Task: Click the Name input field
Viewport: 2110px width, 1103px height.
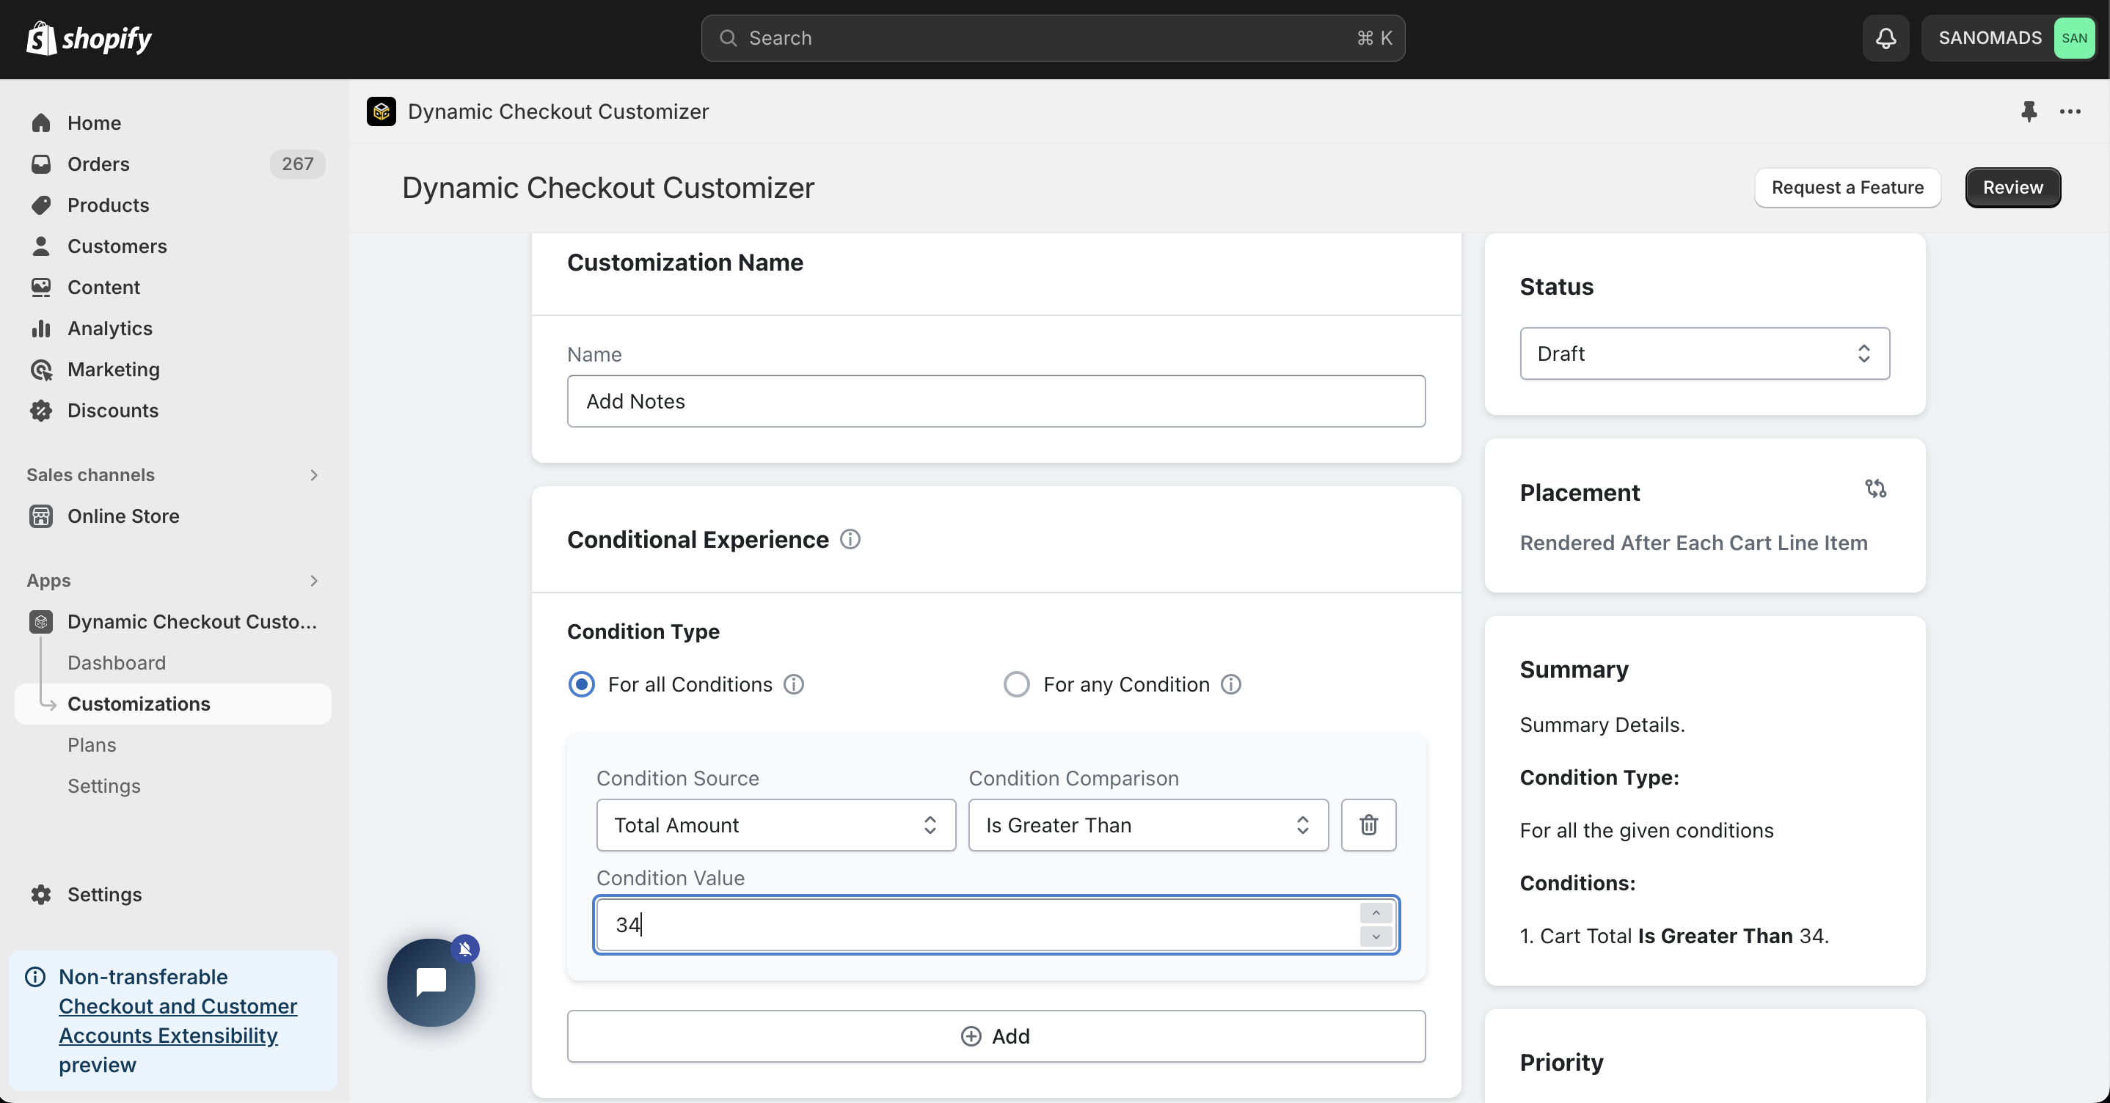Action: [x=996, y=401]
